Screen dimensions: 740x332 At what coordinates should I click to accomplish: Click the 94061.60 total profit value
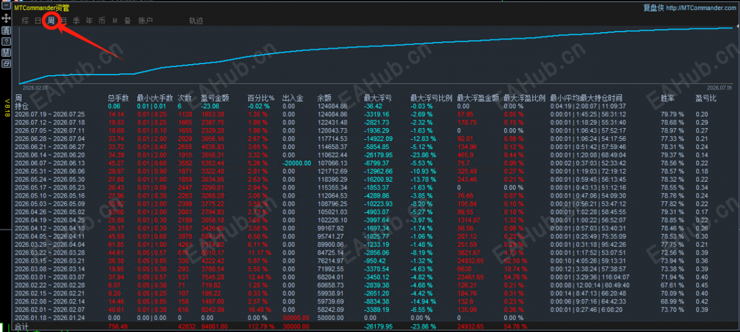214,326
